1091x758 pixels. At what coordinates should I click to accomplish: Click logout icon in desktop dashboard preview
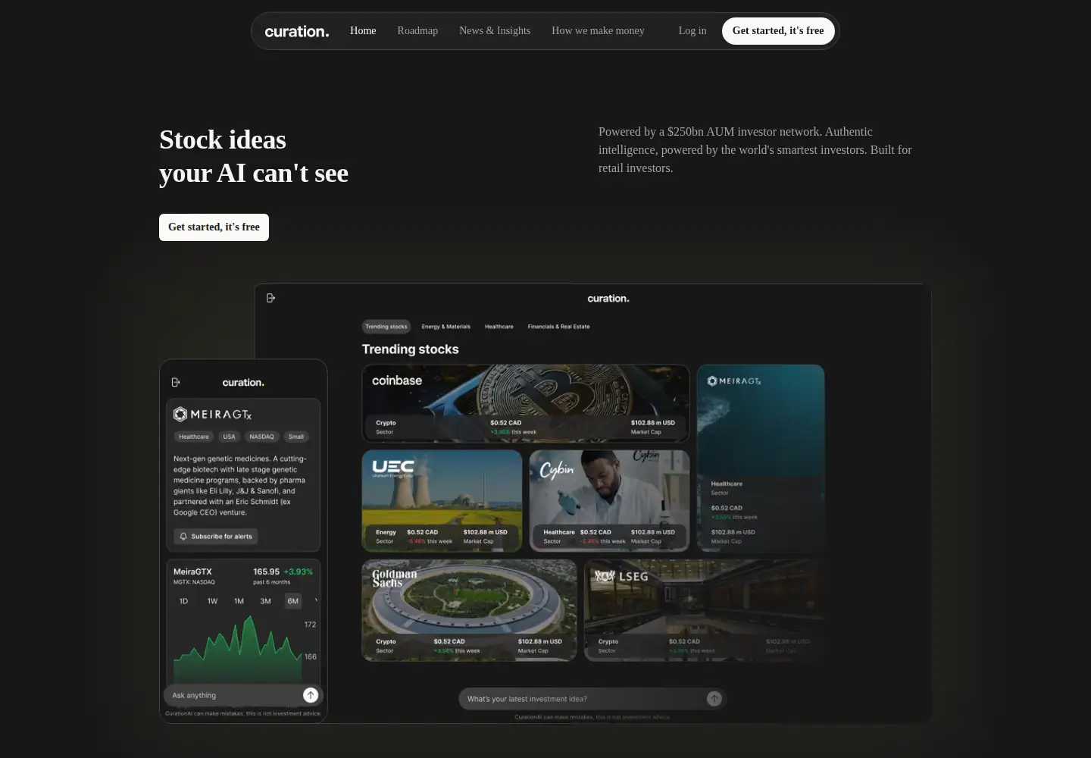(270, 298)
